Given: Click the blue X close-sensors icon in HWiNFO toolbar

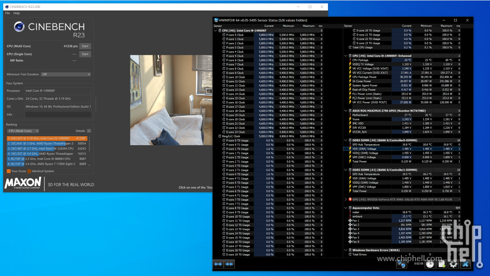Looking at the screenshot, I should click(465, 265).
